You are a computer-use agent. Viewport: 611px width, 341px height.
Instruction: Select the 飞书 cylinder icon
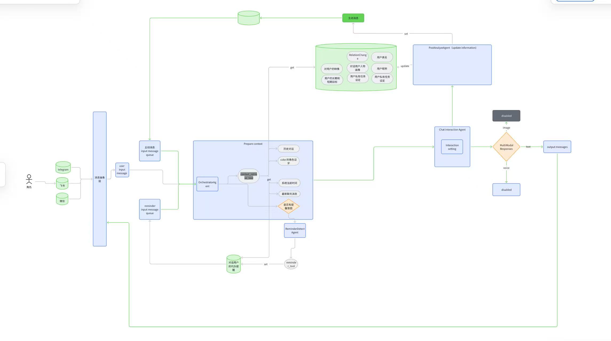[x=62, y=184]
